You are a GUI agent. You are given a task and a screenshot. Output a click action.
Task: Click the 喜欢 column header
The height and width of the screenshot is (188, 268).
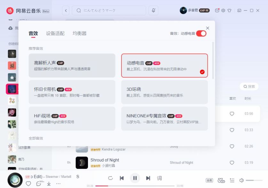(x=233, y=98)
